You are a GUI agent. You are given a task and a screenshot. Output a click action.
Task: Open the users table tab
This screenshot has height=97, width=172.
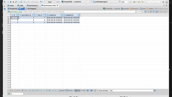(11, 5)
